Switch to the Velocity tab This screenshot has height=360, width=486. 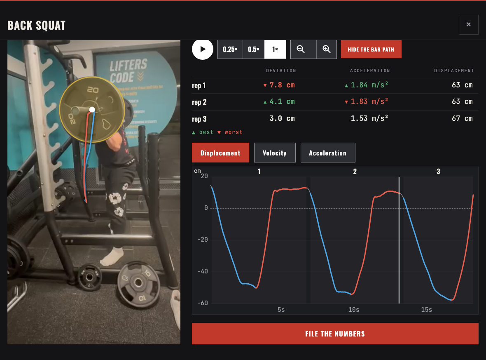[x=275, y=153]
